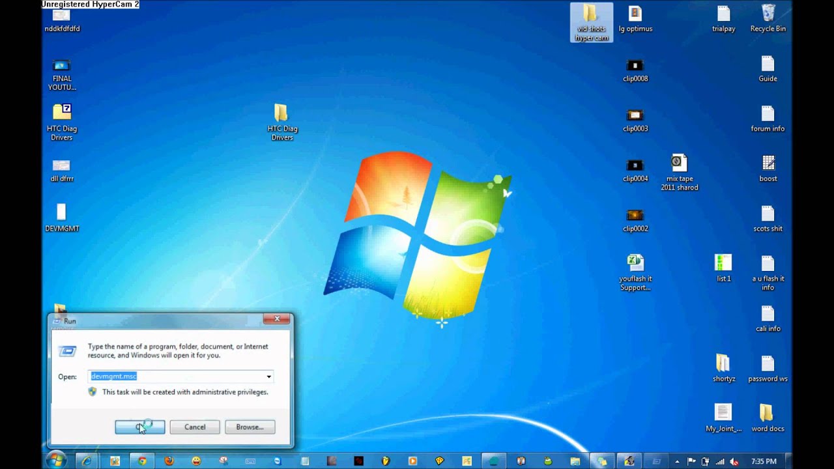
Task: Select the 'password ws' file icon
Action: tap(768, 368)
